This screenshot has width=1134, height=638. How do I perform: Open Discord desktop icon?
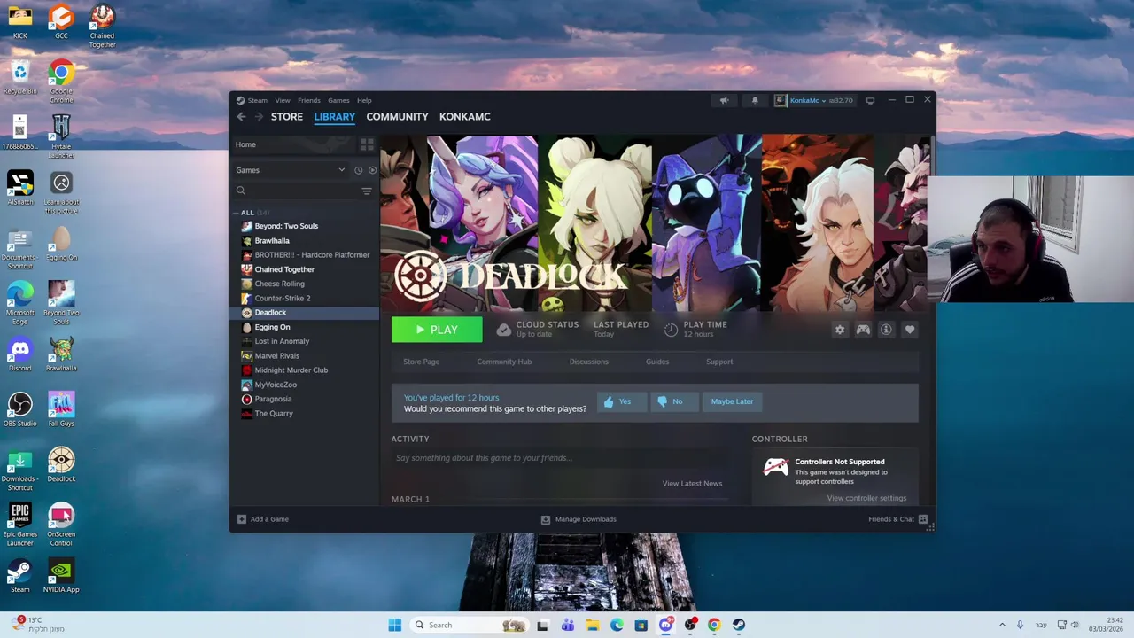point(19,354)
